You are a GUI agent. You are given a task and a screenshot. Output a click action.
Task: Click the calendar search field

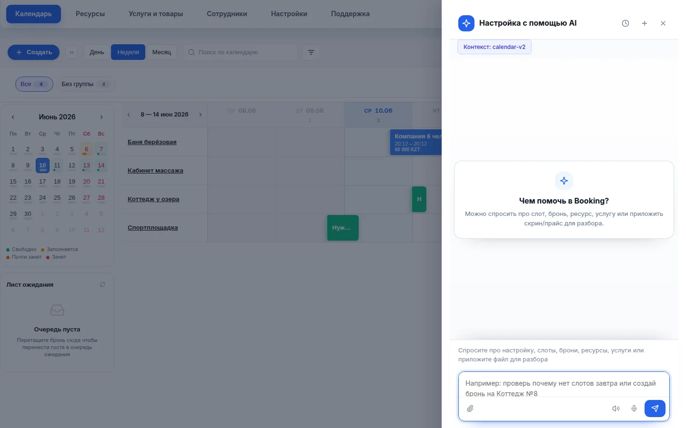241,52
